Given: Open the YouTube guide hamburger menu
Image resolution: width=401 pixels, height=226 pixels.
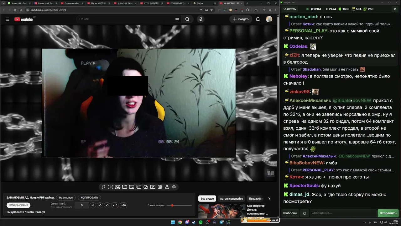Looking at the screenshot, I should point(7,19).
